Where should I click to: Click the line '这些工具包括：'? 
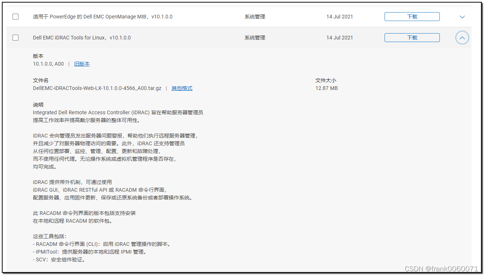(x=50, y=236)
